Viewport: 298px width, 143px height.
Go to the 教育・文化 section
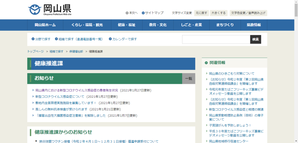click(158, 25)
